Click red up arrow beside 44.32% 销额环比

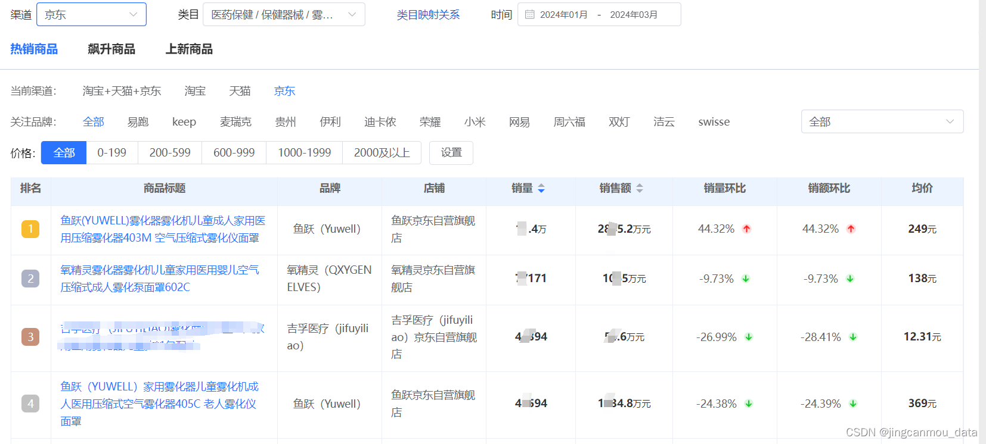point(851,229)
